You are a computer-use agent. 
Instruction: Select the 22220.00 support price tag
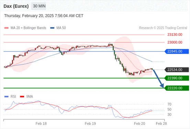[177, 88]
